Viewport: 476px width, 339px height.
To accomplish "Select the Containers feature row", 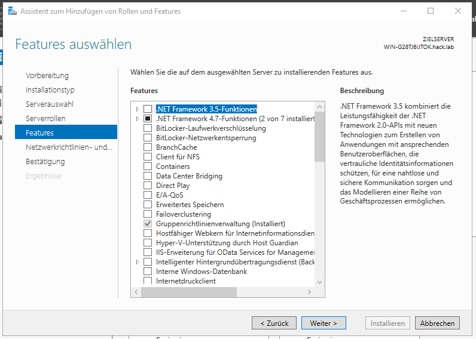I will coord(173,167).
